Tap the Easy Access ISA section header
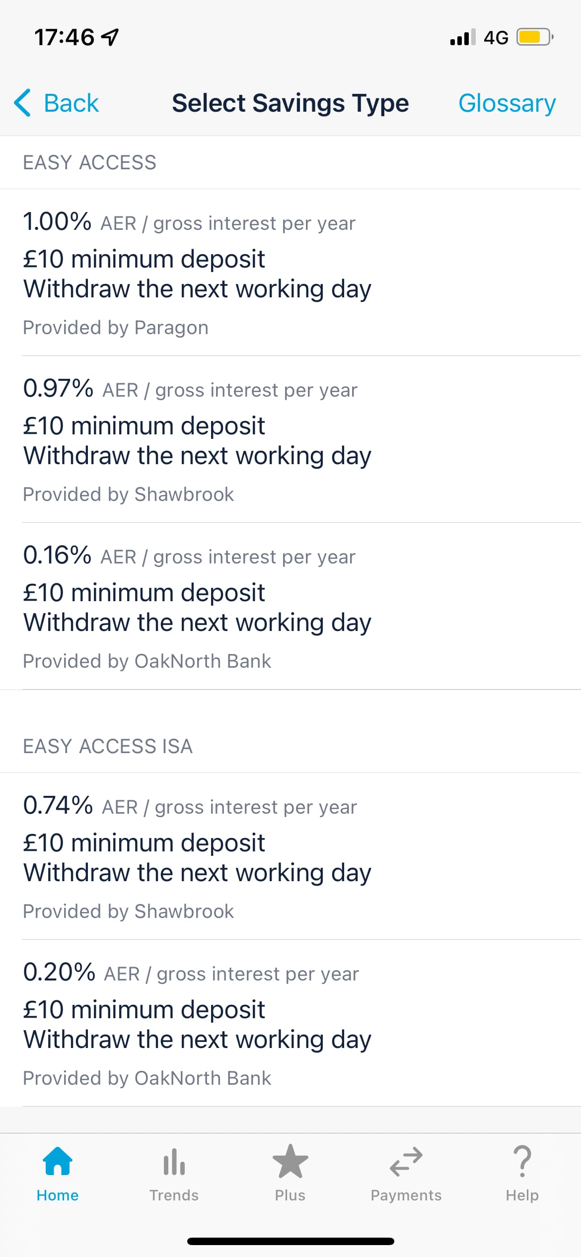The image size is (581, 1257). click(x=108, y=746)
